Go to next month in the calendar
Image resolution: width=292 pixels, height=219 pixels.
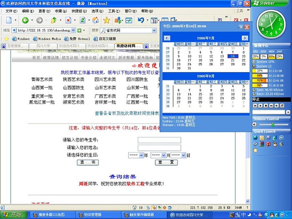coord(245,38)
